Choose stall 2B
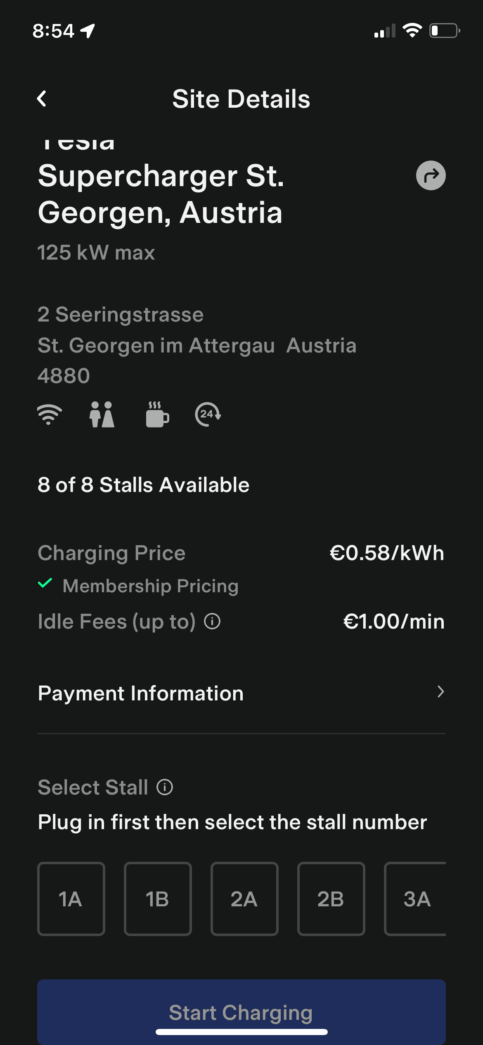The height and width of the screenshot is (1045, 483). click(x=331, y=899)
